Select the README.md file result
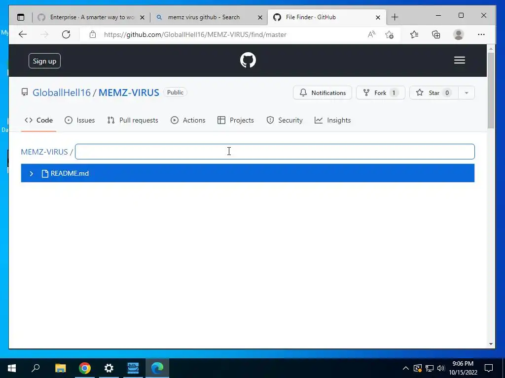 [x=248, y=173]
